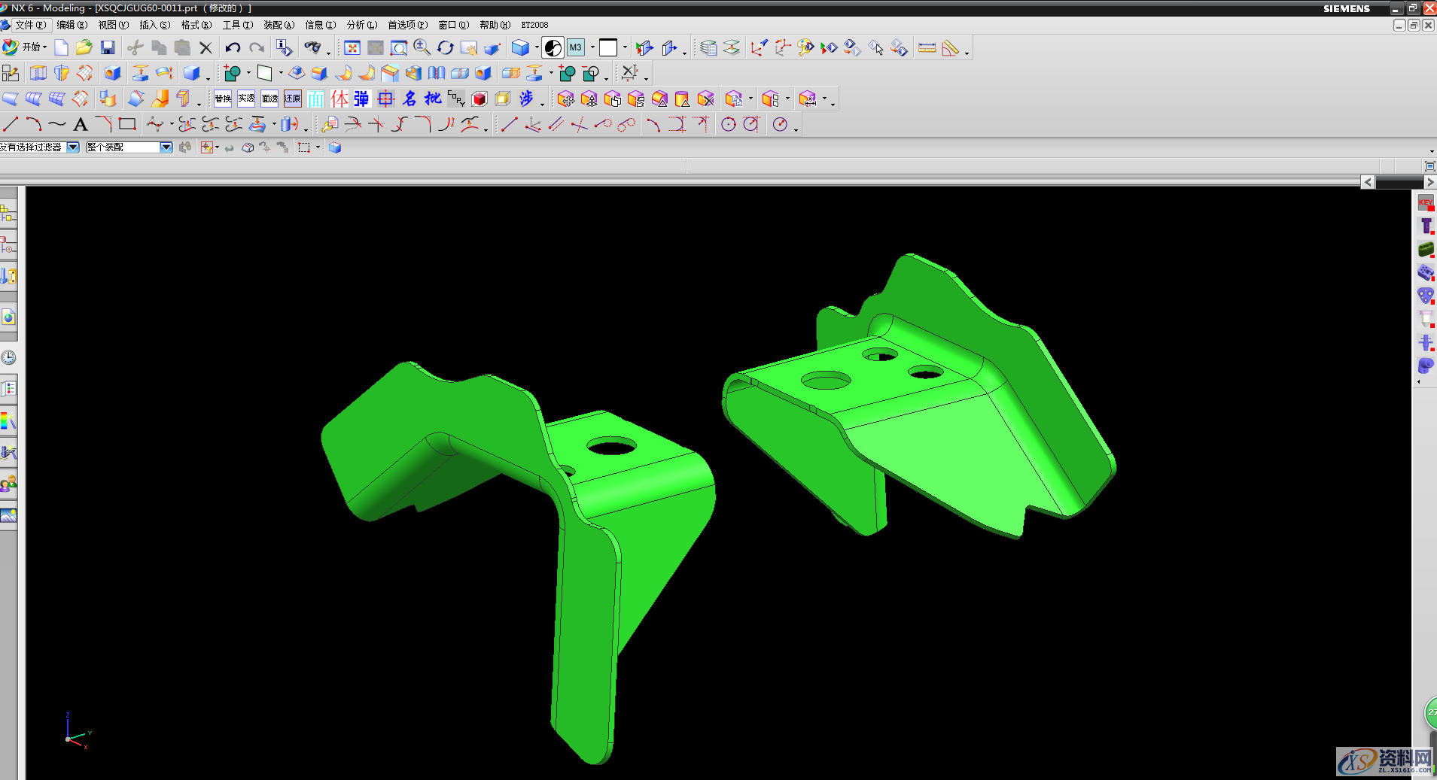The width and height of the screenshot is (1437, 780).
Task: Click the white background color swatch
Action: pos(608,48)
